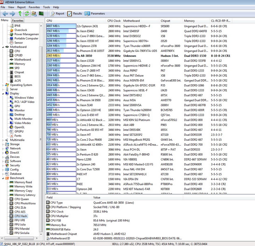Open Results from the toolbar
The width and height of the screenshot is (255, 246).
point(75,14)
